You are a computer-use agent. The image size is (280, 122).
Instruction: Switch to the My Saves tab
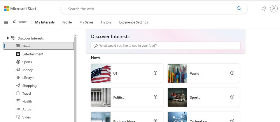pyautogui.click(x=86, y=22)
